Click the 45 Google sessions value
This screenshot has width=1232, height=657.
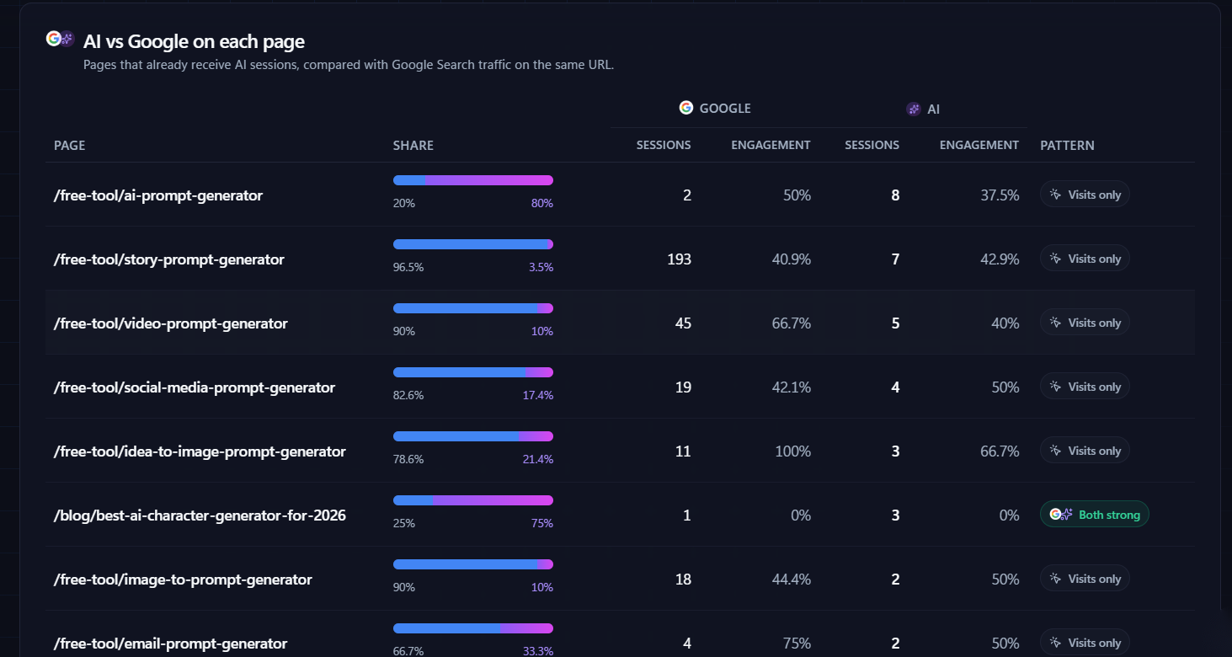coord(683,323)
